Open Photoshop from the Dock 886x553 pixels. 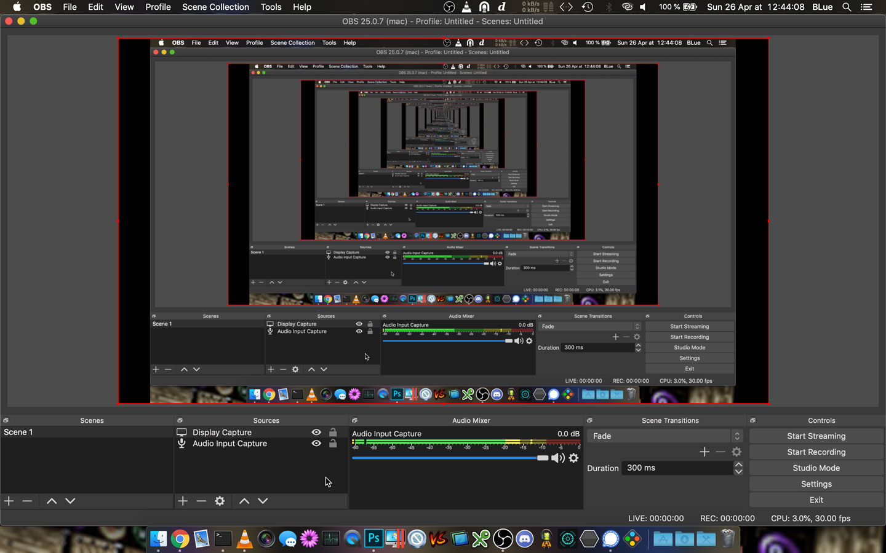(x=373, y=539)
